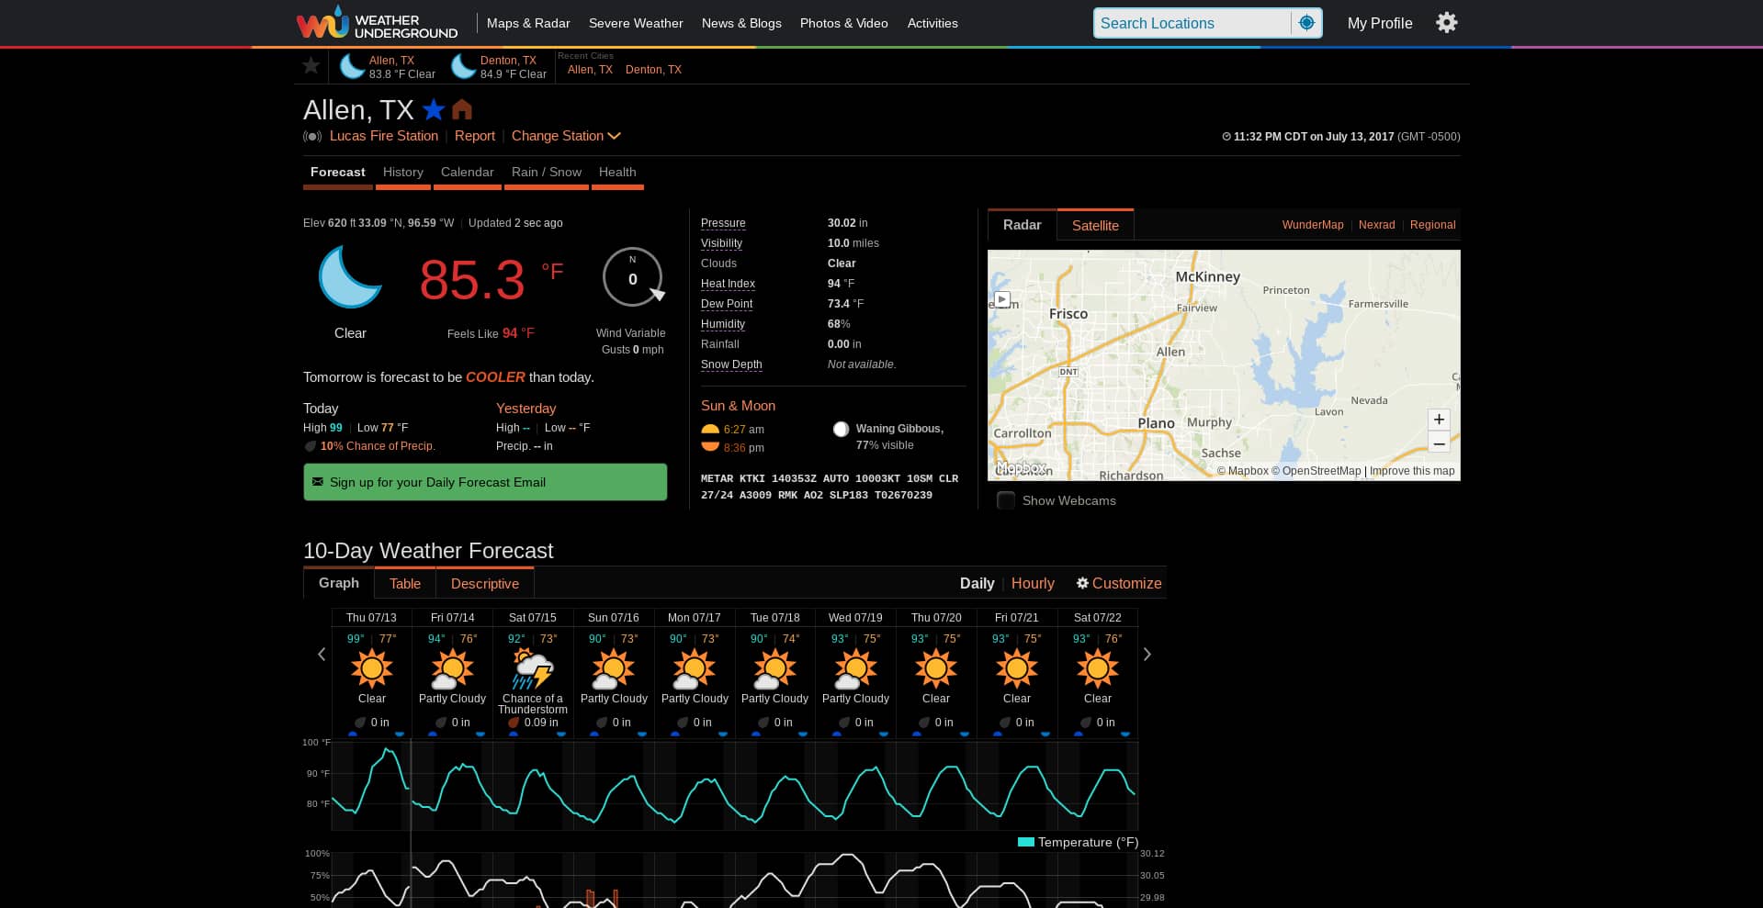Play the radar animation
This screenshot has width=1763, height=908.
coord(1002,299)
